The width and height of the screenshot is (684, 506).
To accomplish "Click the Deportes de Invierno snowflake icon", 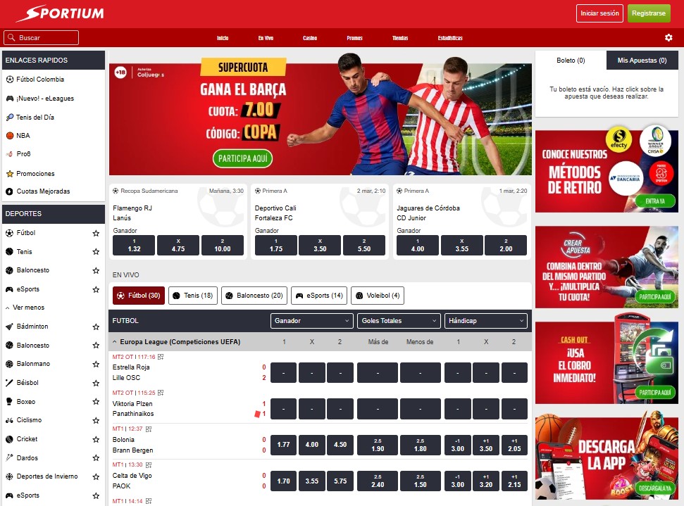I will (x=9, y=476).
